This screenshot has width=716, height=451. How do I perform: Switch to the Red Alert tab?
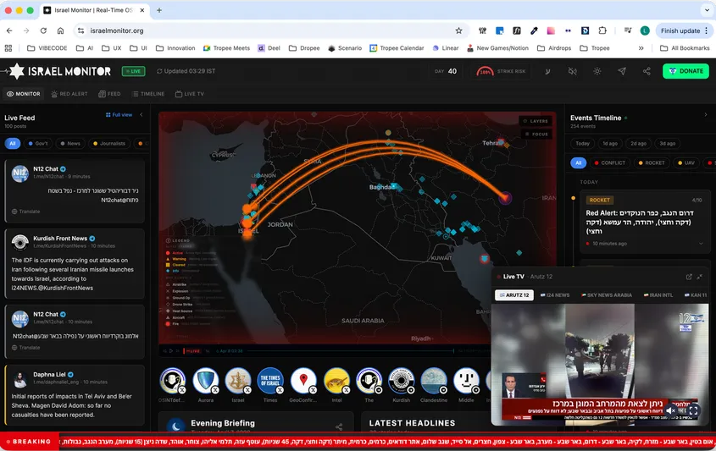69,94
